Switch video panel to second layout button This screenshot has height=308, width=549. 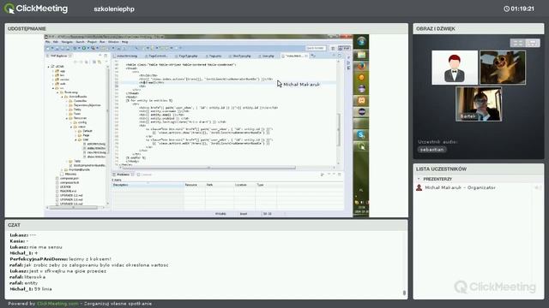[533, 43]
